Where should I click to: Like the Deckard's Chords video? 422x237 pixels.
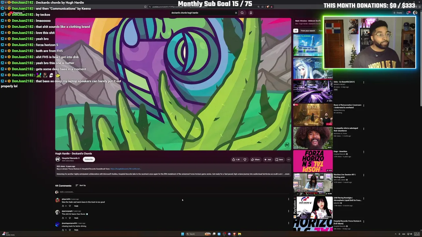[236, 160]
